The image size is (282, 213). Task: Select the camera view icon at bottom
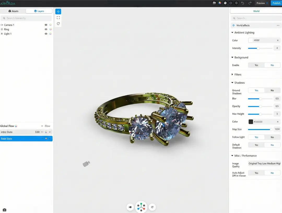coord(130,207)
